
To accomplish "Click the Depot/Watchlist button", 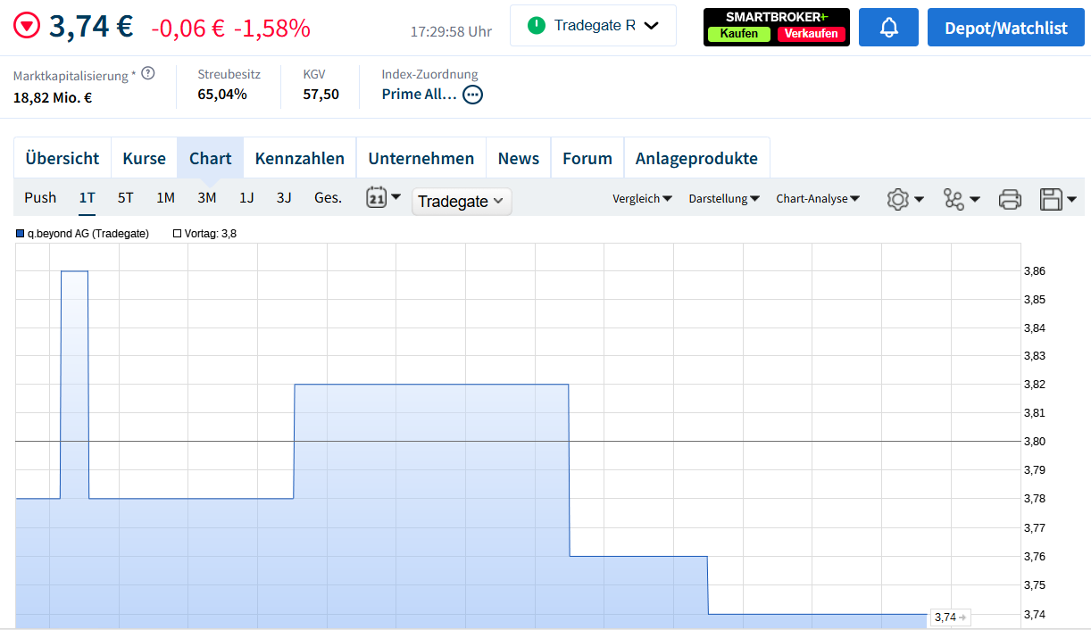I will (1006, 28).
